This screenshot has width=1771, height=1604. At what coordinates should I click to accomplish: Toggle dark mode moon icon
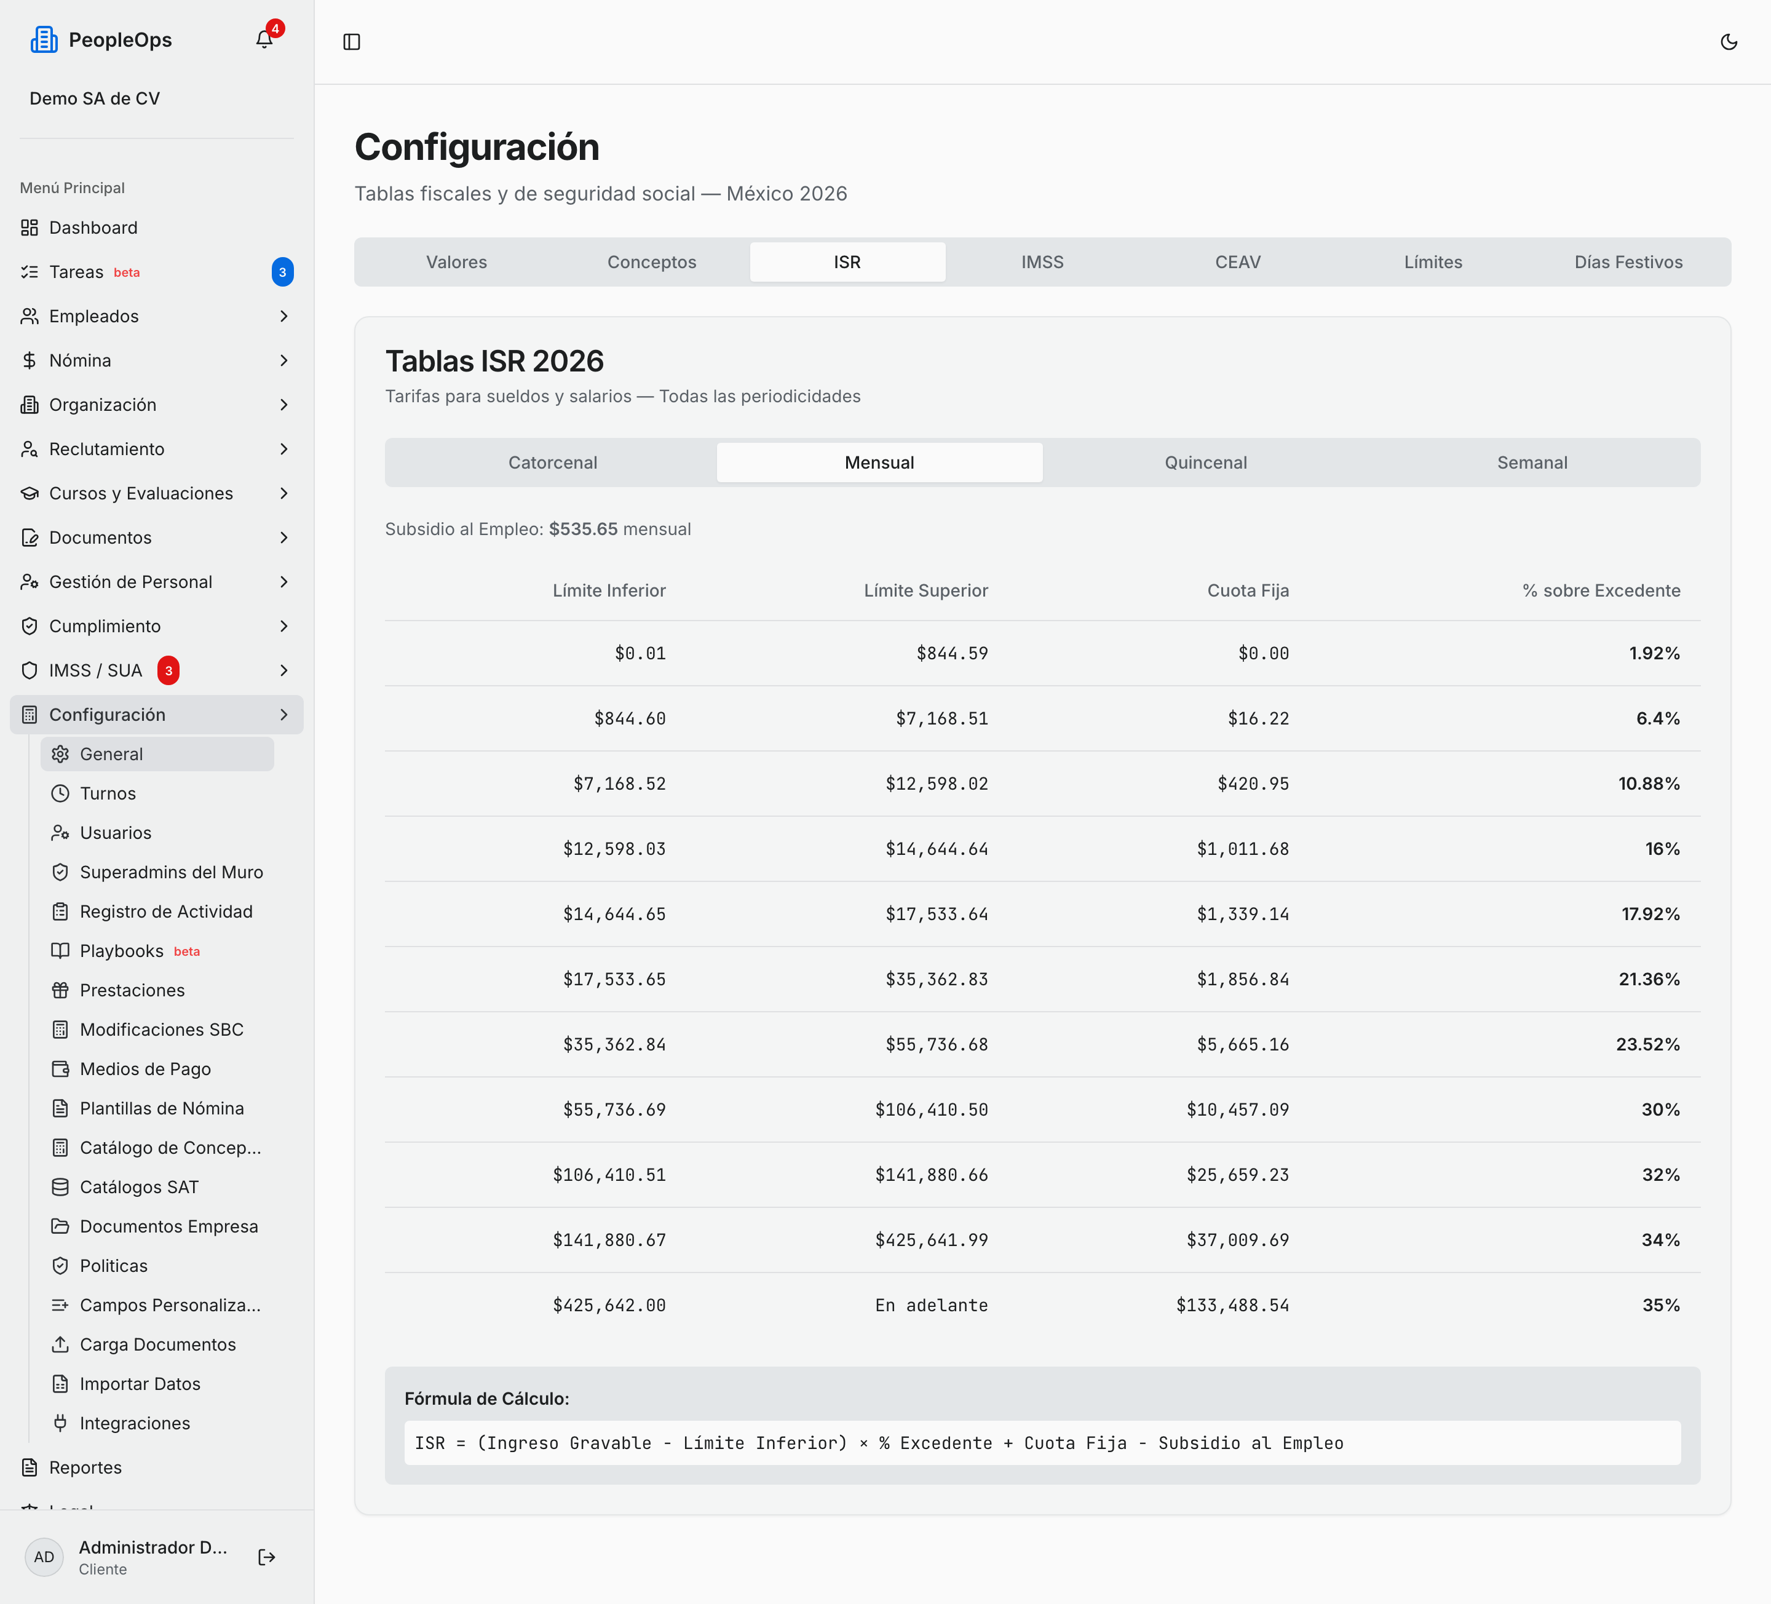[1728, 42]
